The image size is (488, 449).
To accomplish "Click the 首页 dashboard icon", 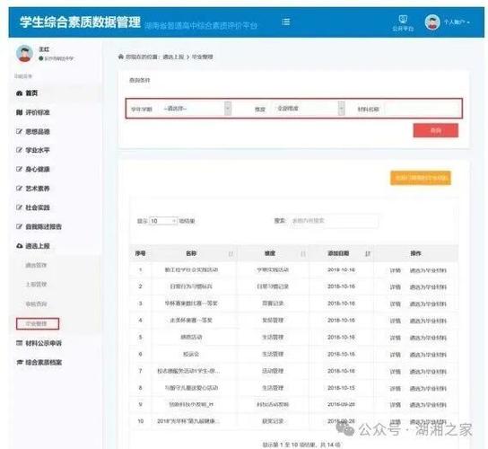I will [20, 93].
